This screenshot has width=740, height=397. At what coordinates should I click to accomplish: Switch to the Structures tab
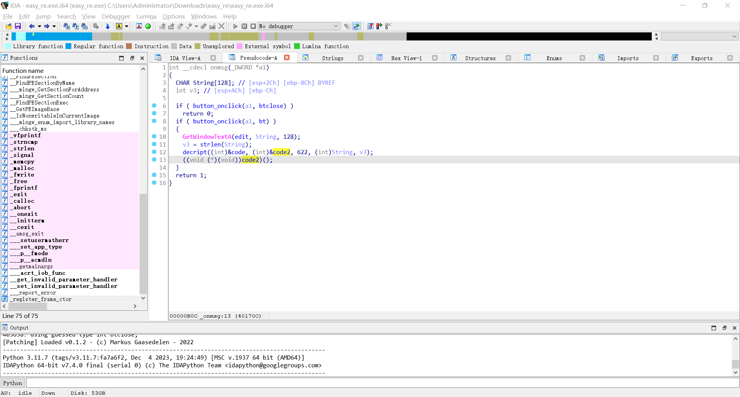click(480, 58)
